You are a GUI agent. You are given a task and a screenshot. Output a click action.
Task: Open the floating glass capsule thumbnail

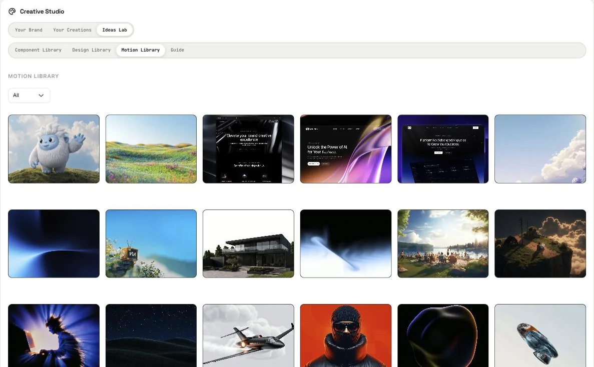click(x=540, y=335)
